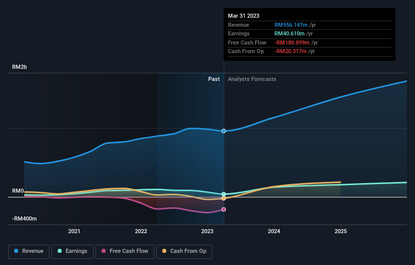Select the 2022 x-axis label

click(141, 231)
